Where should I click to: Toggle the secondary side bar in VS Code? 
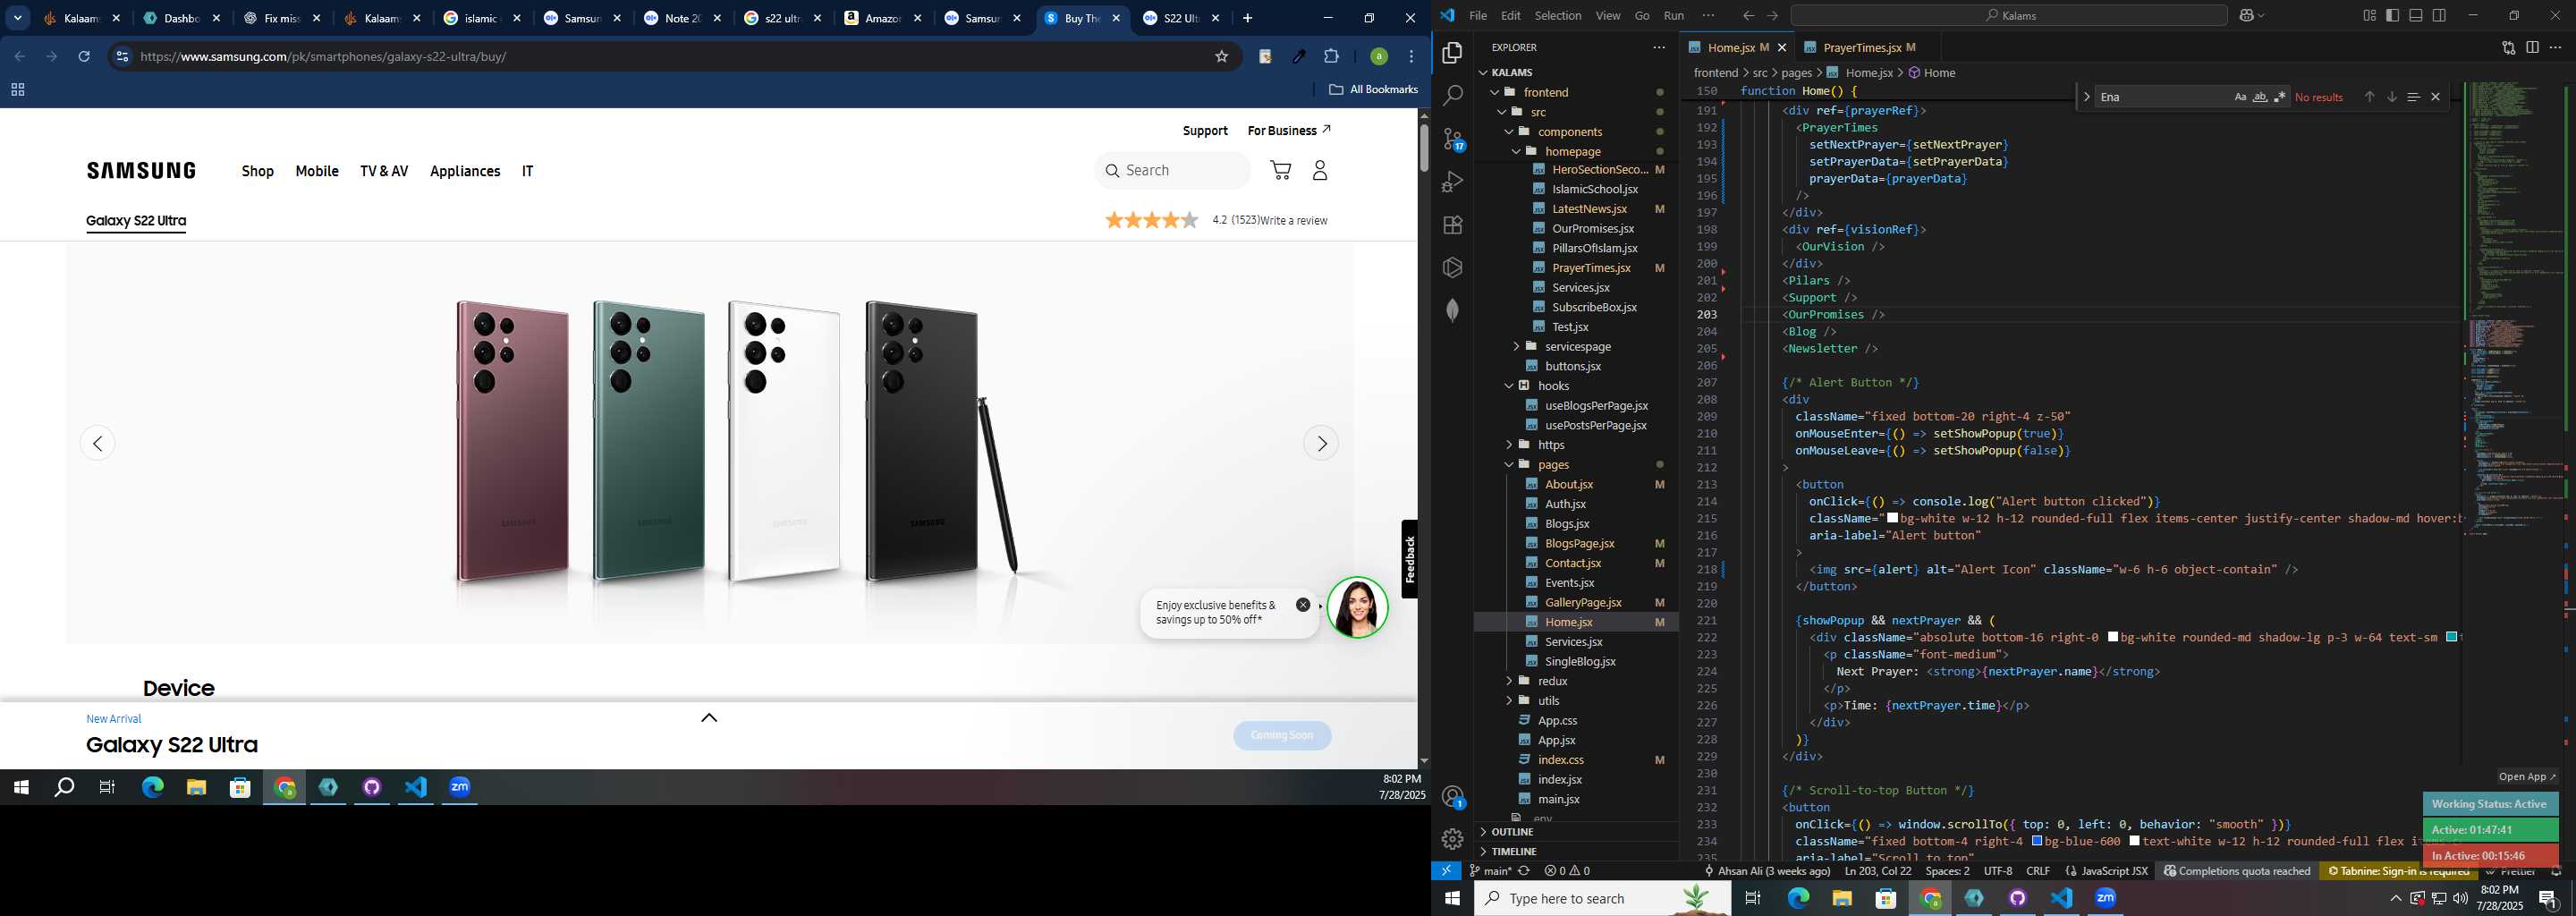pos(2439,15)
